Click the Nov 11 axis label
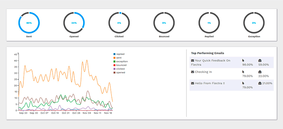 98,113
